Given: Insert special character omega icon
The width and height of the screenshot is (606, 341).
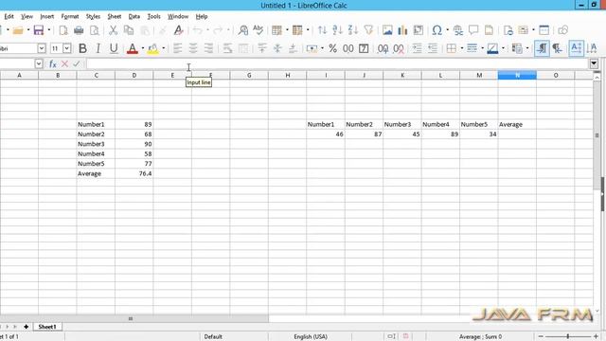Looking at the screenshot, I should click(437, 30).
